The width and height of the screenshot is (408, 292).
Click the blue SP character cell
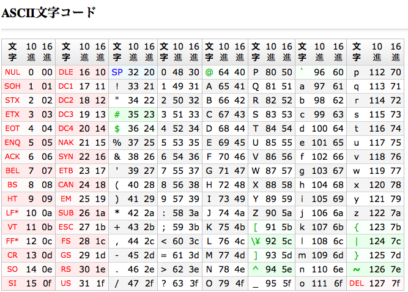tap(117, 72)
